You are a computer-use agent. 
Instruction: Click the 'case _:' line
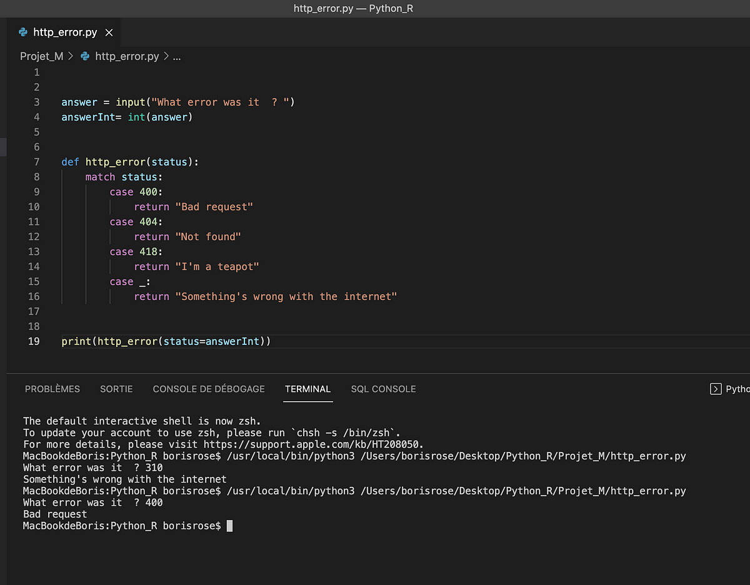(130, 282)
